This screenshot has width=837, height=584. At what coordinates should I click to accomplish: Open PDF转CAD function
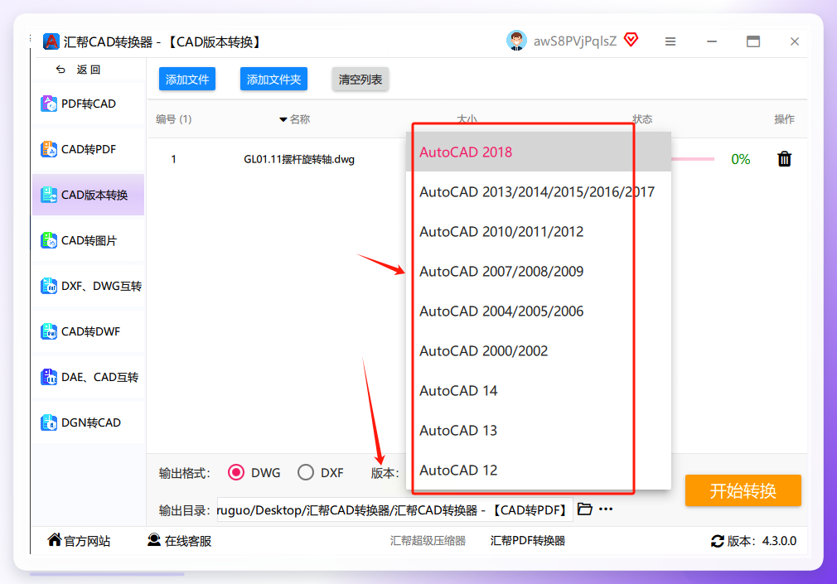(89, 104)
